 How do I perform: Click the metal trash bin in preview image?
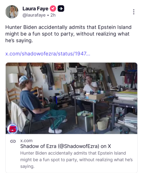pyautogui.click(x=85, y=121)
